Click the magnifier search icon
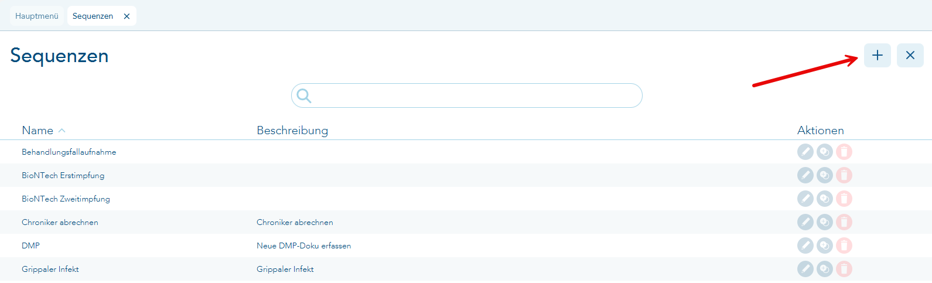 point(303,96)
